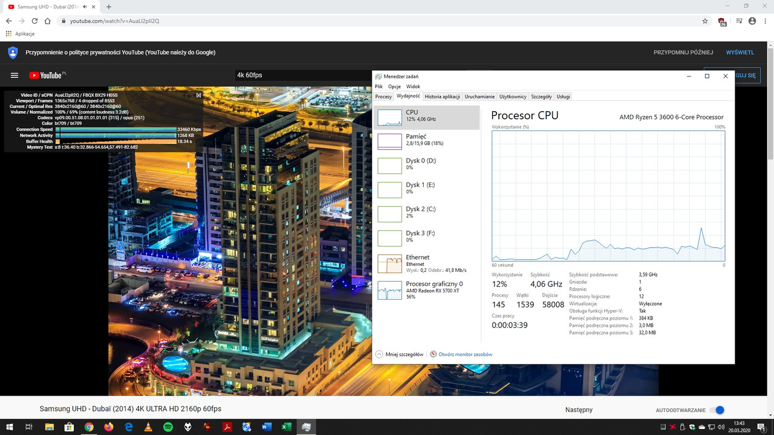Open Task View on the taskbar
Screen dimensions: 774x435
(28, 427)
